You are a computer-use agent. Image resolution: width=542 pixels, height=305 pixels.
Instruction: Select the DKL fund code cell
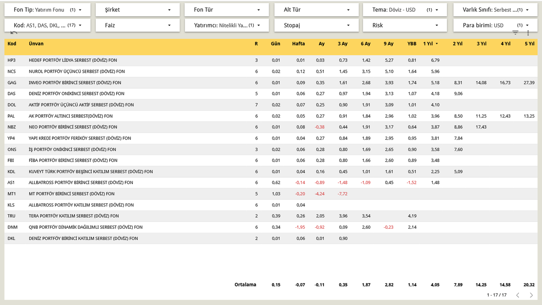pos(11,238)
